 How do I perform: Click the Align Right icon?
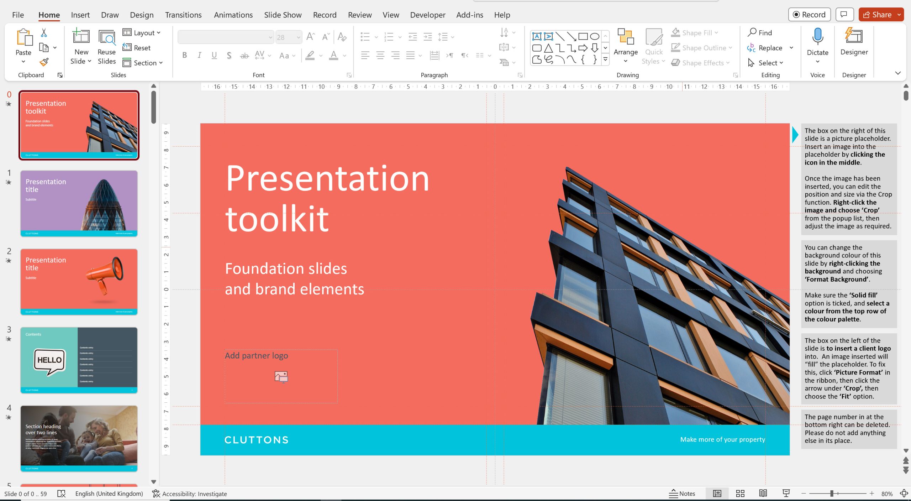point(395,56)
